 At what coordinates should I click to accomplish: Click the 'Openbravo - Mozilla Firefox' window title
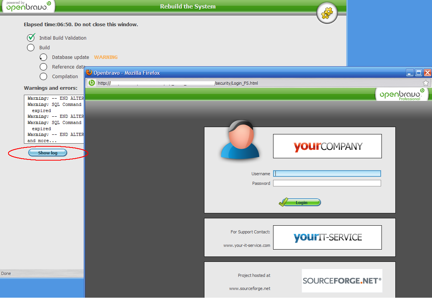pos(127,73)
